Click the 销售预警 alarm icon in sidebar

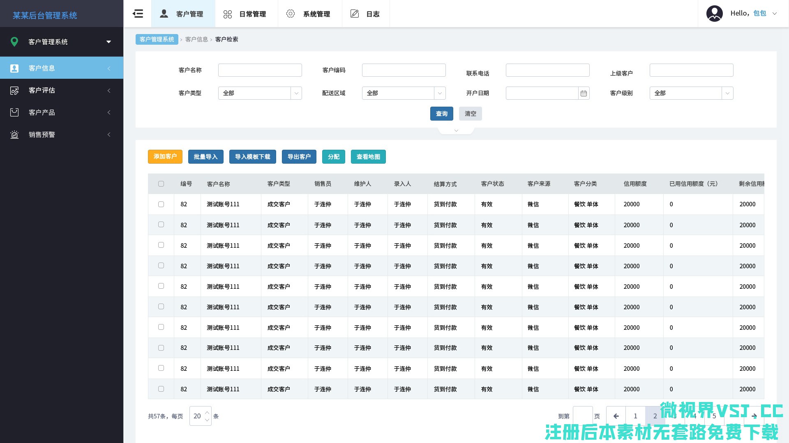[14, 135]
